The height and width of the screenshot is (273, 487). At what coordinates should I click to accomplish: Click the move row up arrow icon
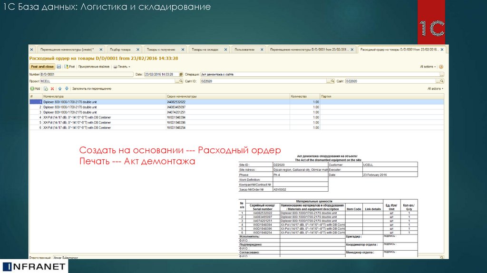pos(59,88)
